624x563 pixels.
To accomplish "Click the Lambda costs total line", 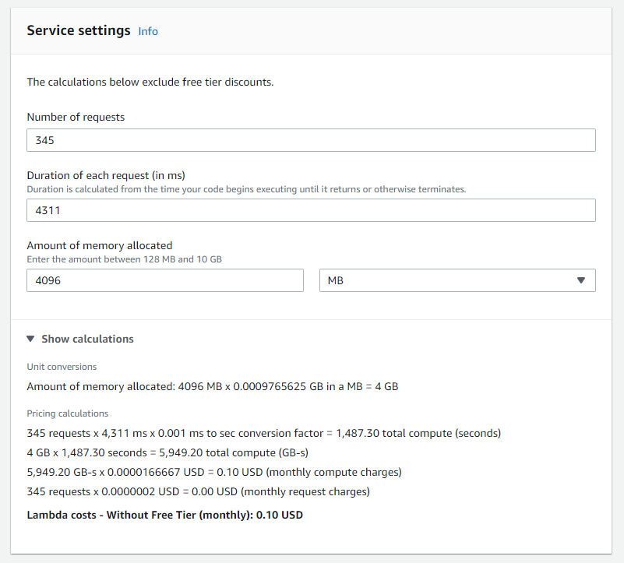I will 164,515.
